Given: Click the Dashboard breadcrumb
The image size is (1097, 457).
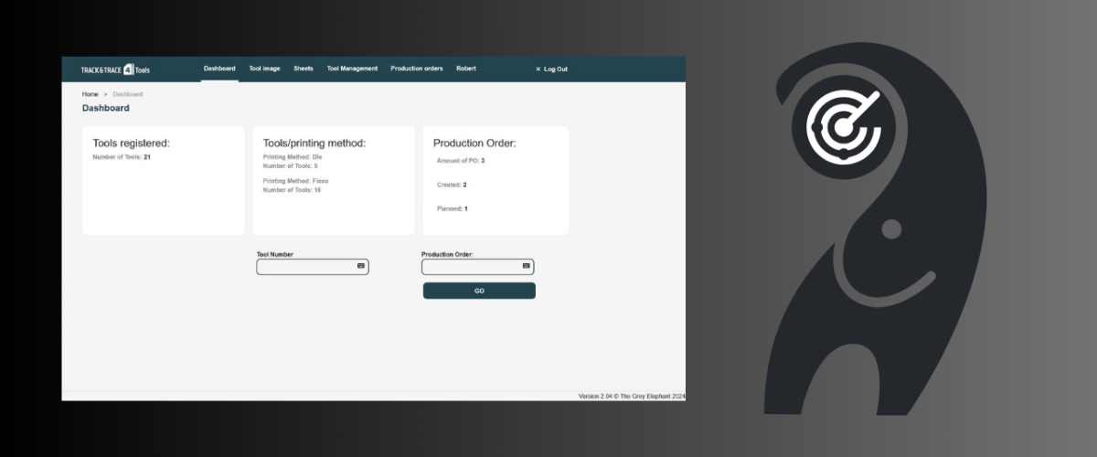Looking at the screenshot, I should [x=128, y=94].
